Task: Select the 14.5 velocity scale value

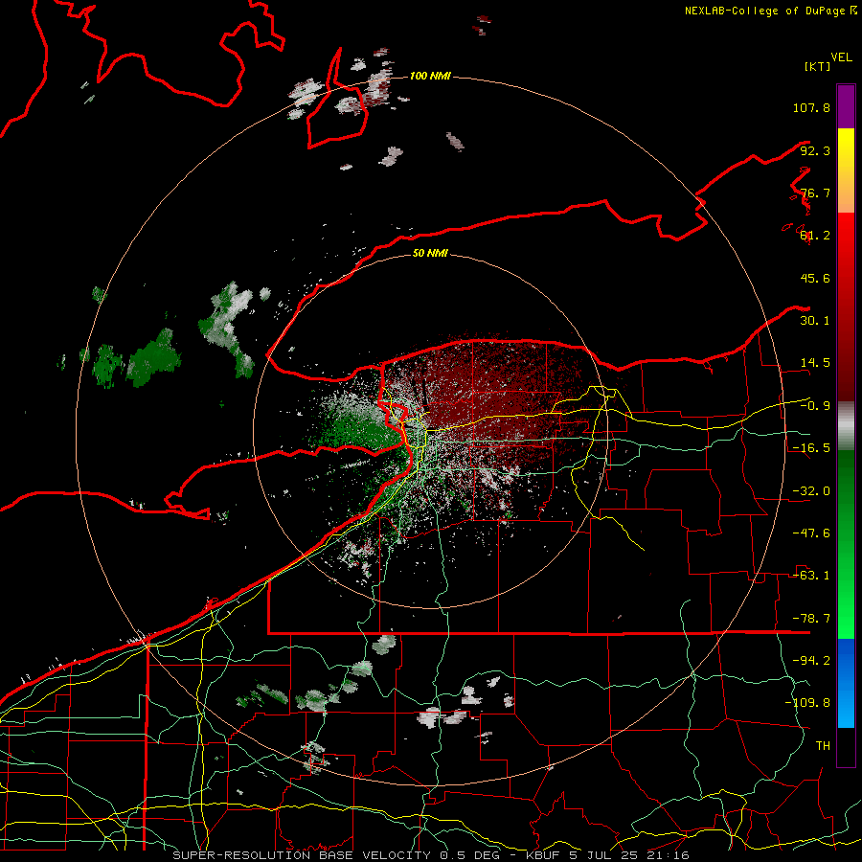Action: pos(815,363)
